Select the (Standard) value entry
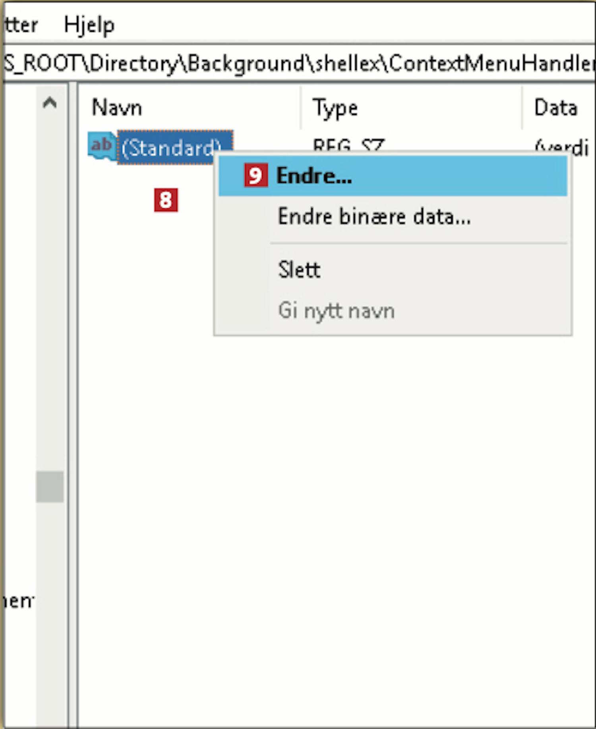 coord(171,147)
